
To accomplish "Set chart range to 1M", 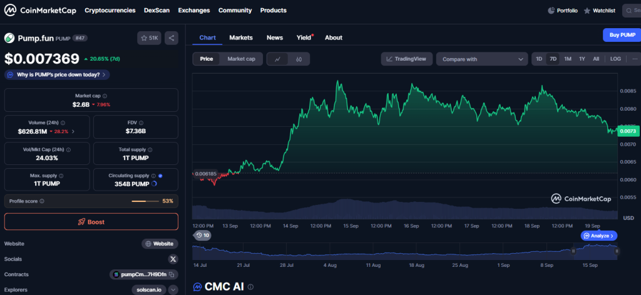I will click(x=567, y=59).
